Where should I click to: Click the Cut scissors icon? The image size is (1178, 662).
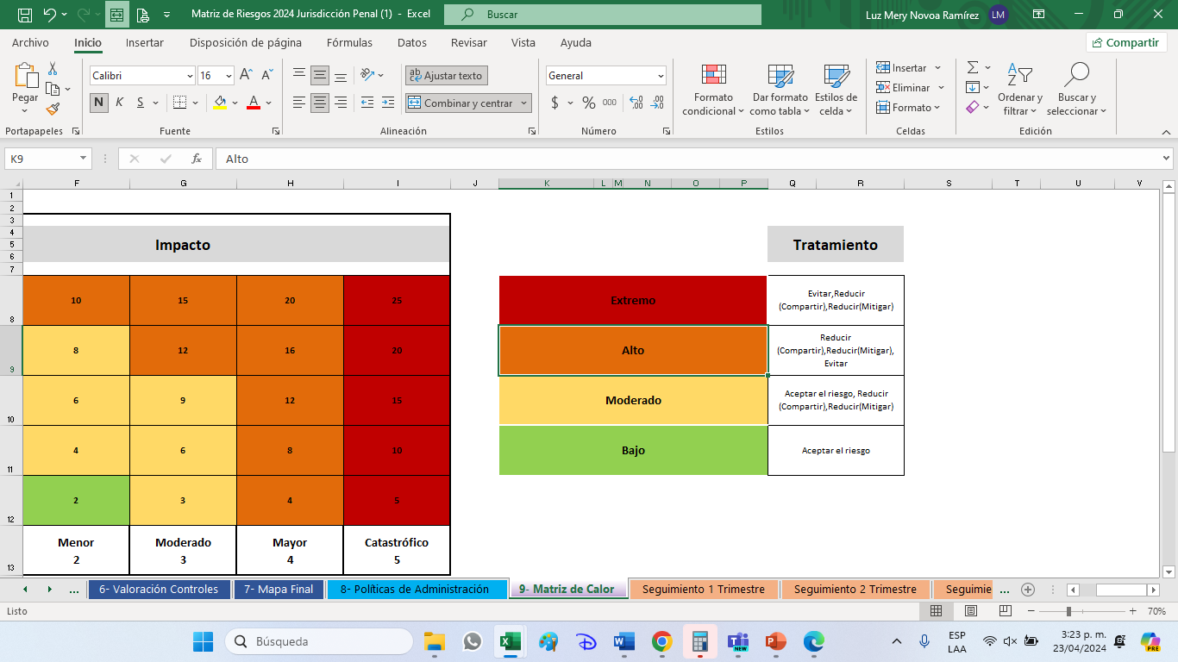(53, 69)
